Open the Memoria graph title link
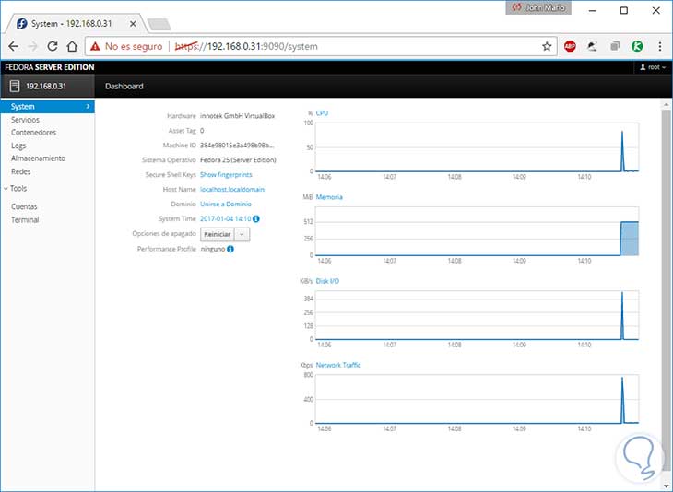 (x=329, y=197)
